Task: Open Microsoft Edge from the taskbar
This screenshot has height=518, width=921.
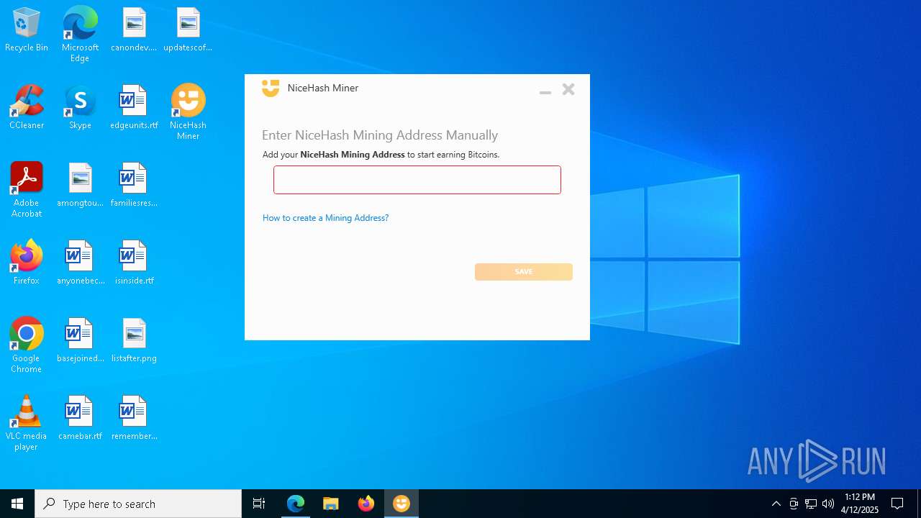Action: click(x=296, y=504)
